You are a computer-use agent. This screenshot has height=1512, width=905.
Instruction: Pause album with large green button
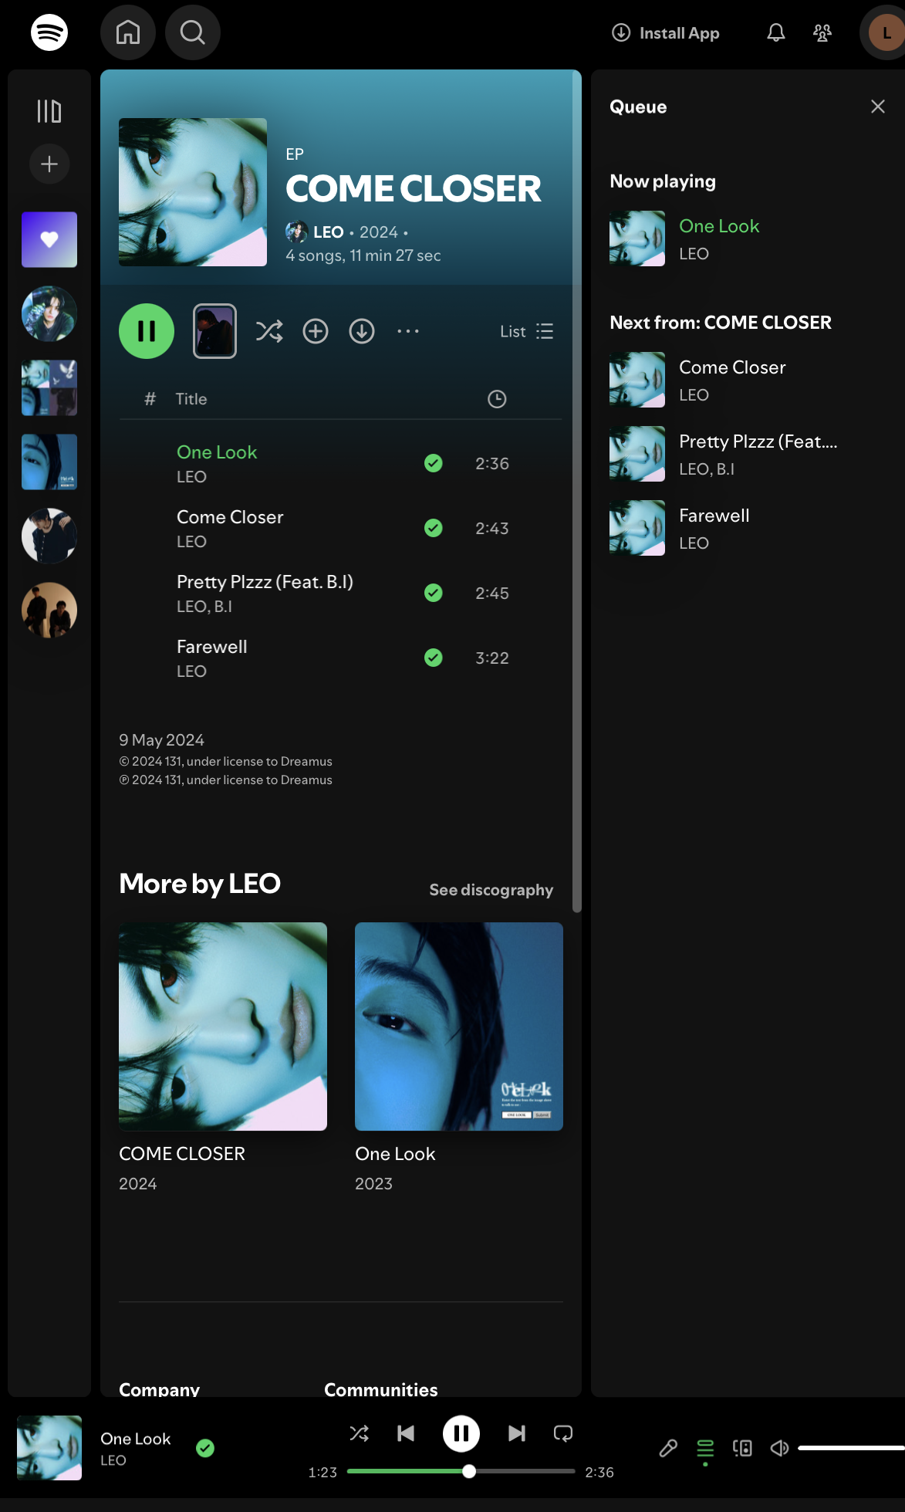pos(147,331)
